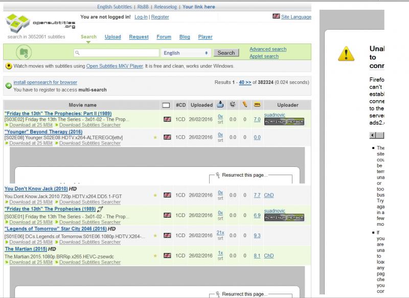Click the downloads column header icon
409x298 pixels.
[220, 104]
